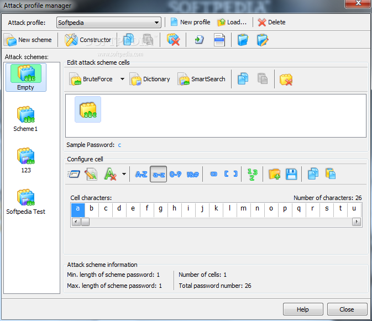This screenshot has width=372, height=321.
Task: Select the Scheme1 attack scheme
Action: [x=25, y=119]
